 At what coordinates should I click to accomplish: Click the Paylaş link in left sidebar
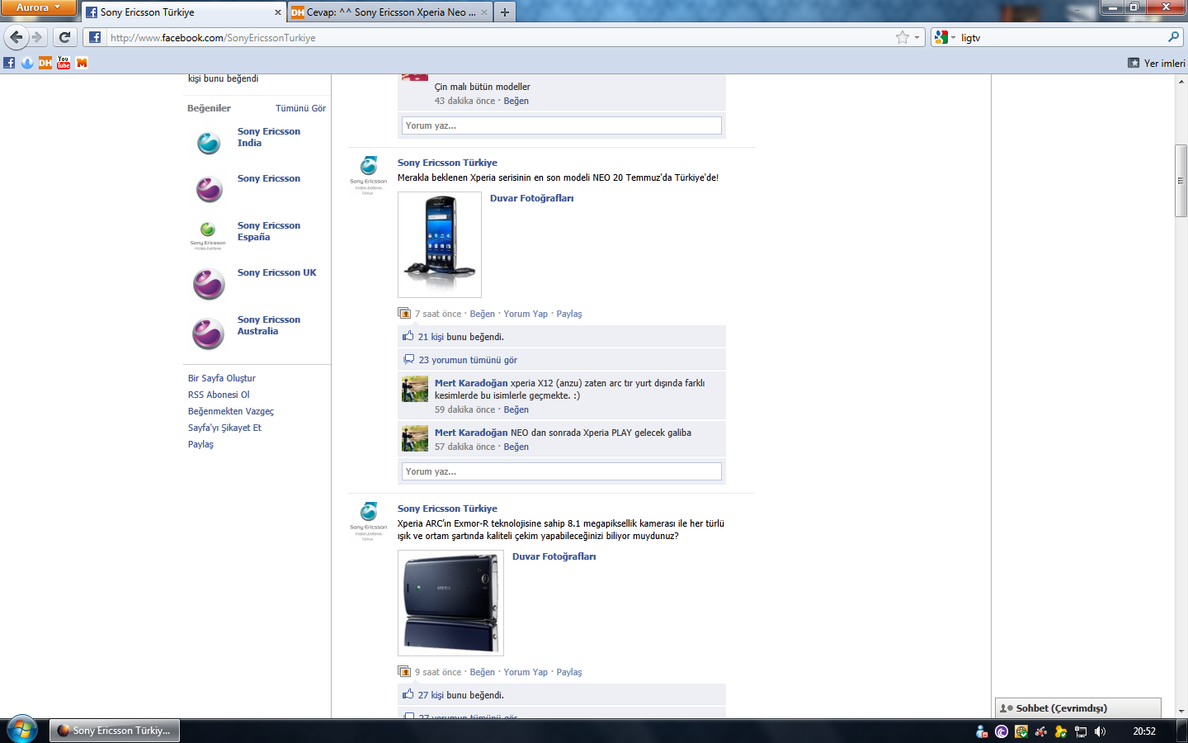200,444
